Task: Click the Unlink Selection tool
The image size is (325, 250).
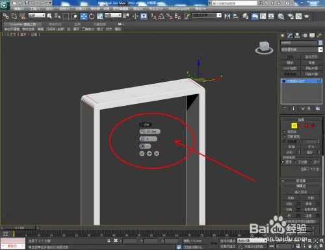Action: coord(14,16)
